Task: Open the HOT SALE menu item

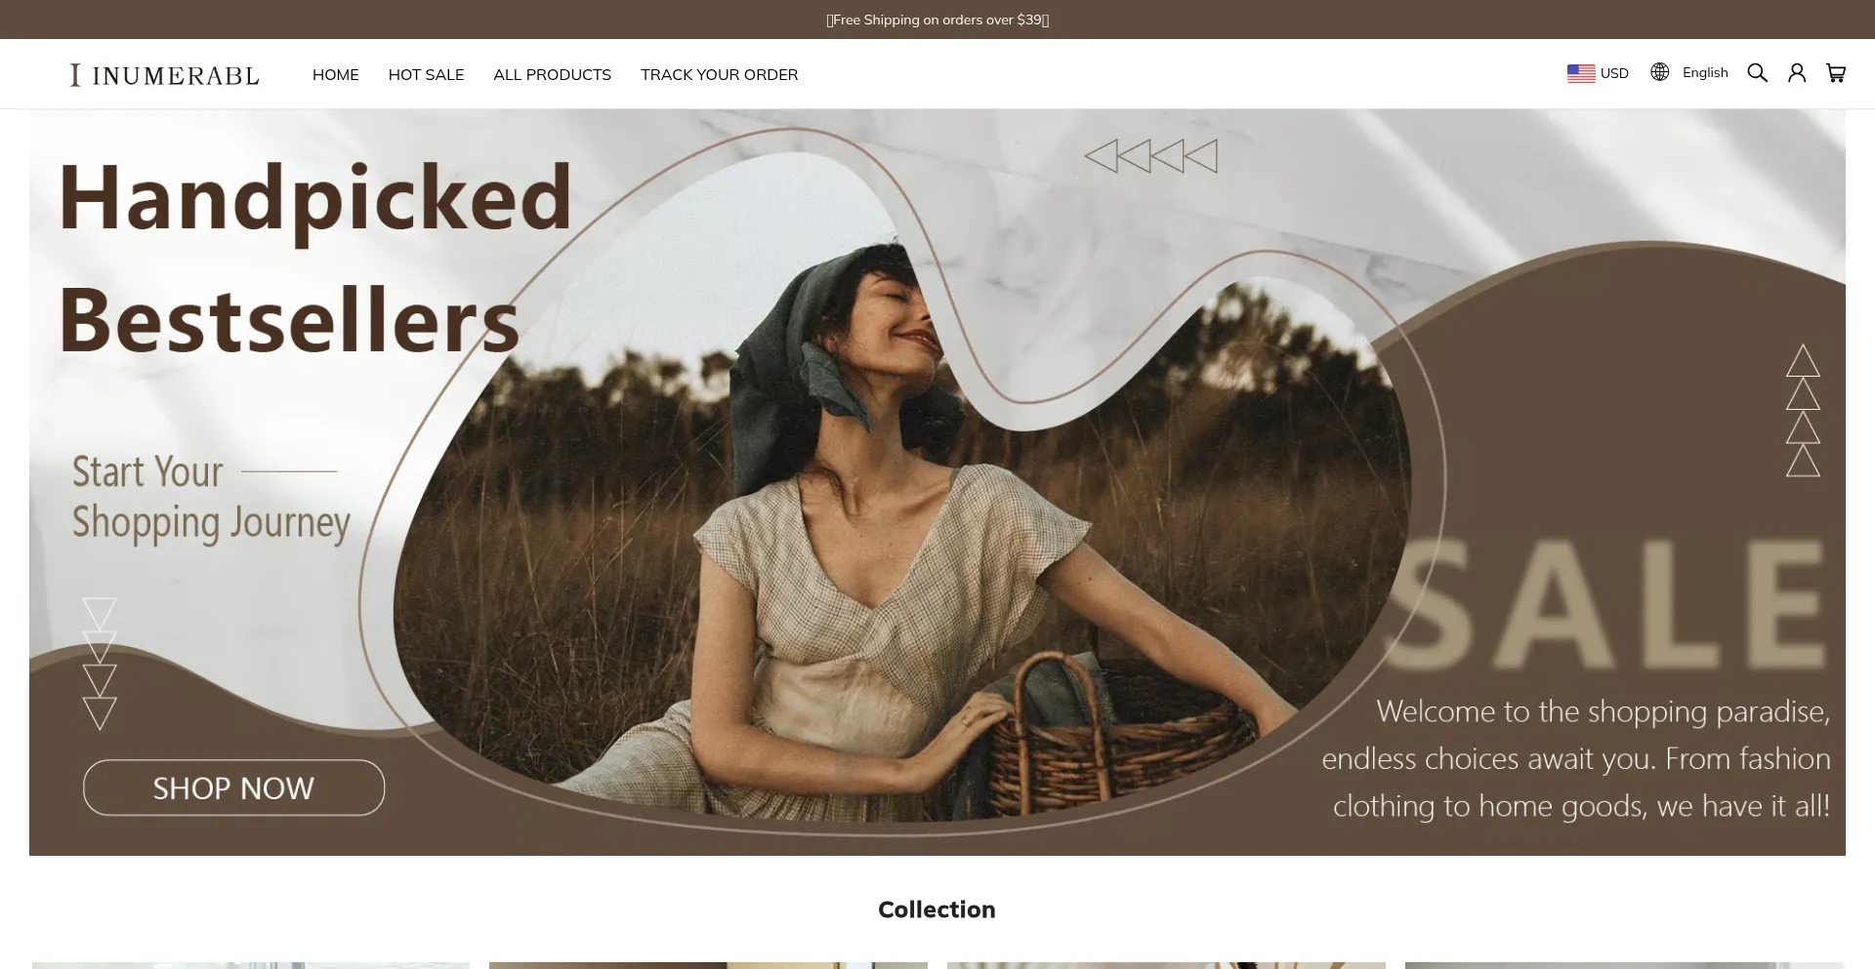Action: (x=426, y=74)
